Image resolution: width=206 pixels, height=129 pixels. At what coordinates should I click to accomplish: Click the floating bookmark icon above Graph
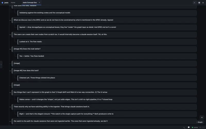pyautogui.click(x=202, y=117)
